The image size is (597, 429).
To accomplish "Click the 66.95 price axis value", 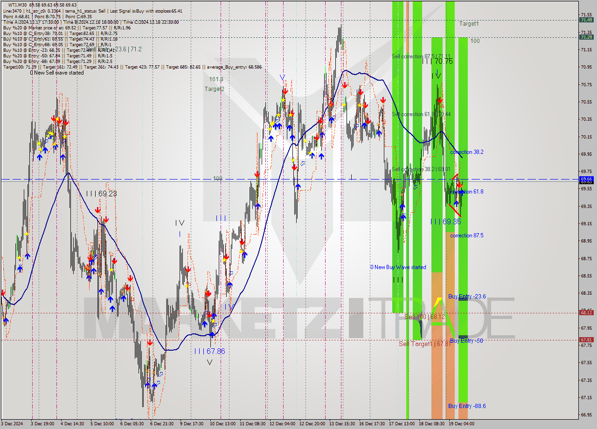I will 586,415.
